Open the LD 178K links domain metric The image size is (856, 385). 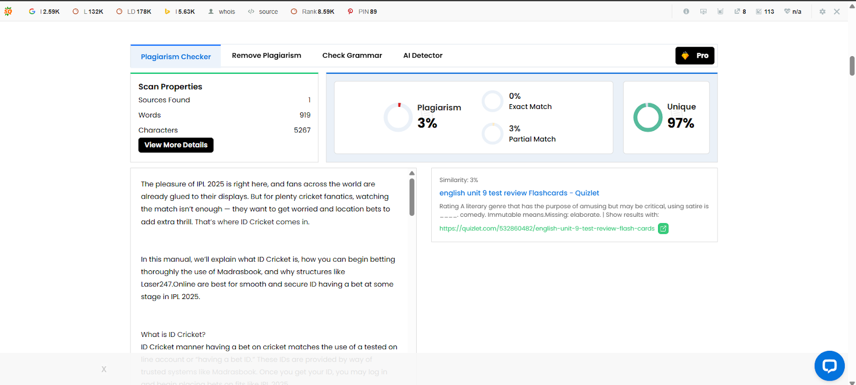134,11
